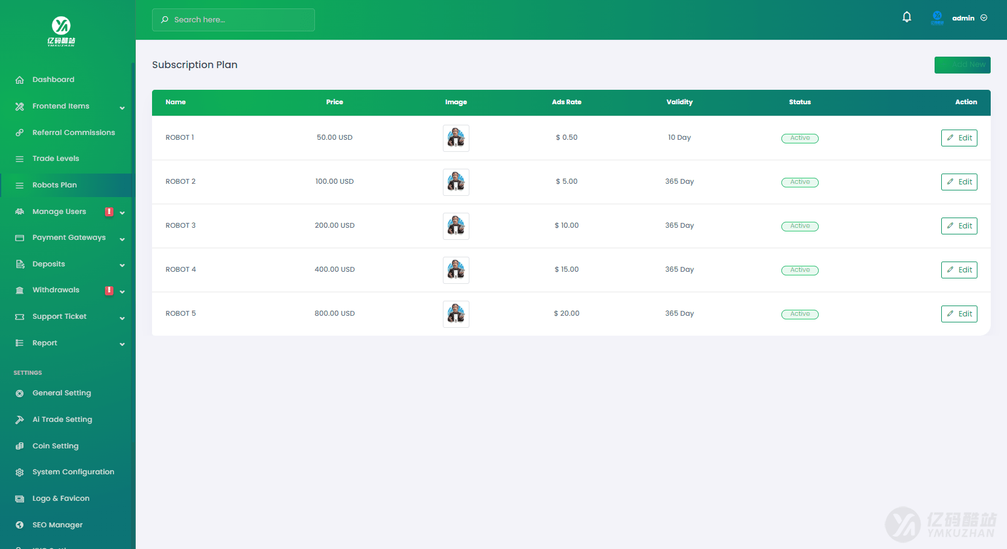Viewport: 1007px width, 549px height.
Task: Expand the Manage Users submenu
Action: (x=57, y=211)
